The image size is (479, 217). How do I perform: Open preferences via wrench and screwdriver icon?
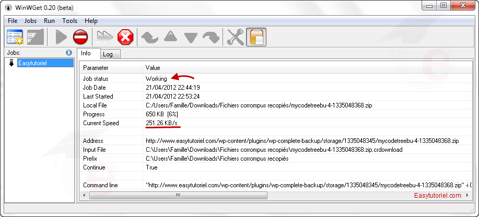pyautogui.click(x=235, y=37)
